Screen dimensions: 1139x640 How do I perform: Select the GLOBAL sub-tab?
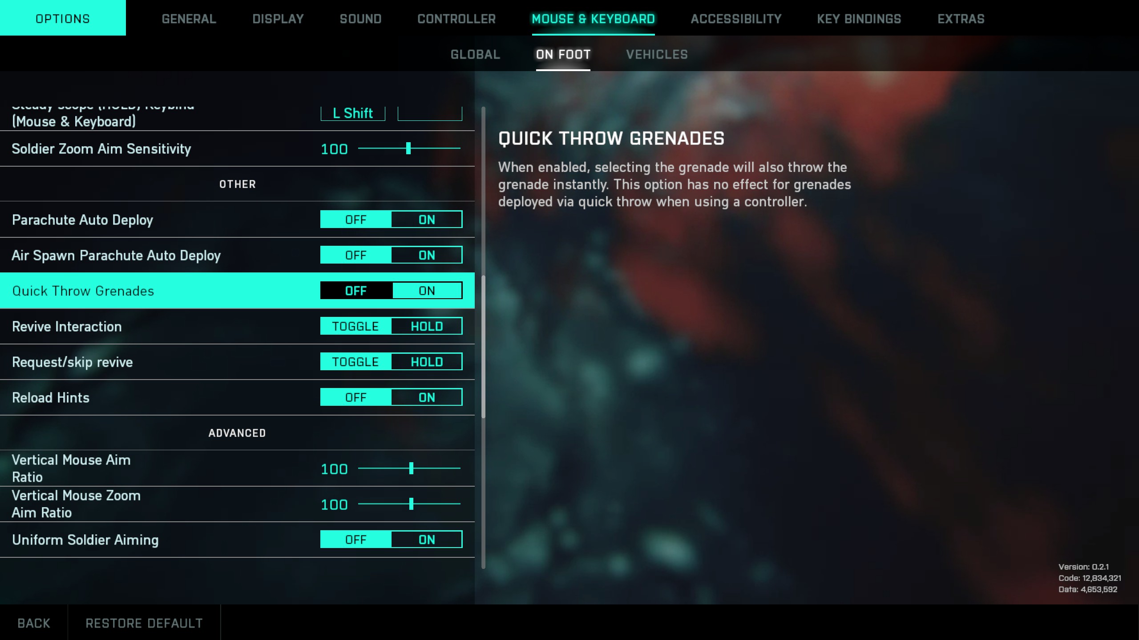pyautogui.click(x=475, y=54)
